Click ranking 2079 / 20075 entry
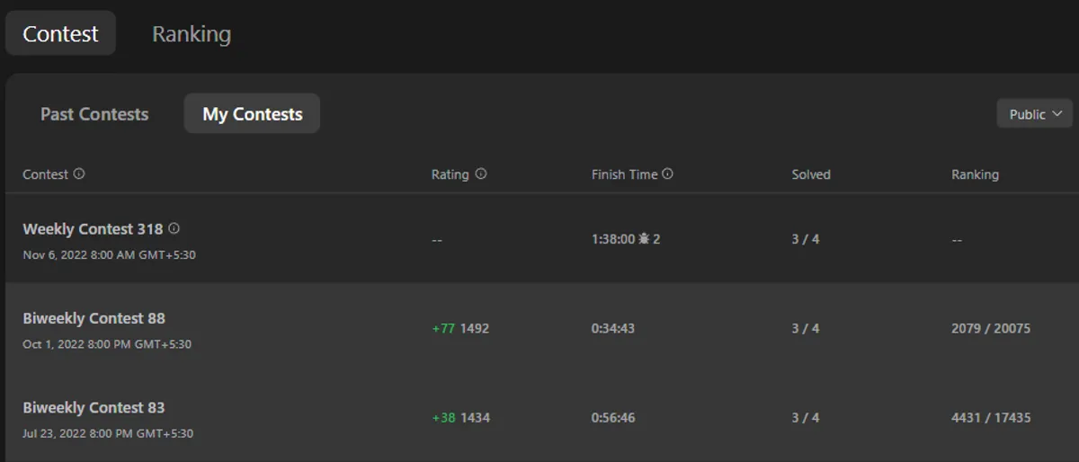The image size is (1079, 462). pos(991,328)
